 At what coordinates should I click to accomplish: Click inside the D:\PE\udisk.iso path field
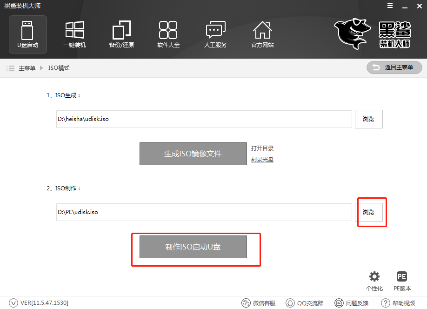[204, 212]
